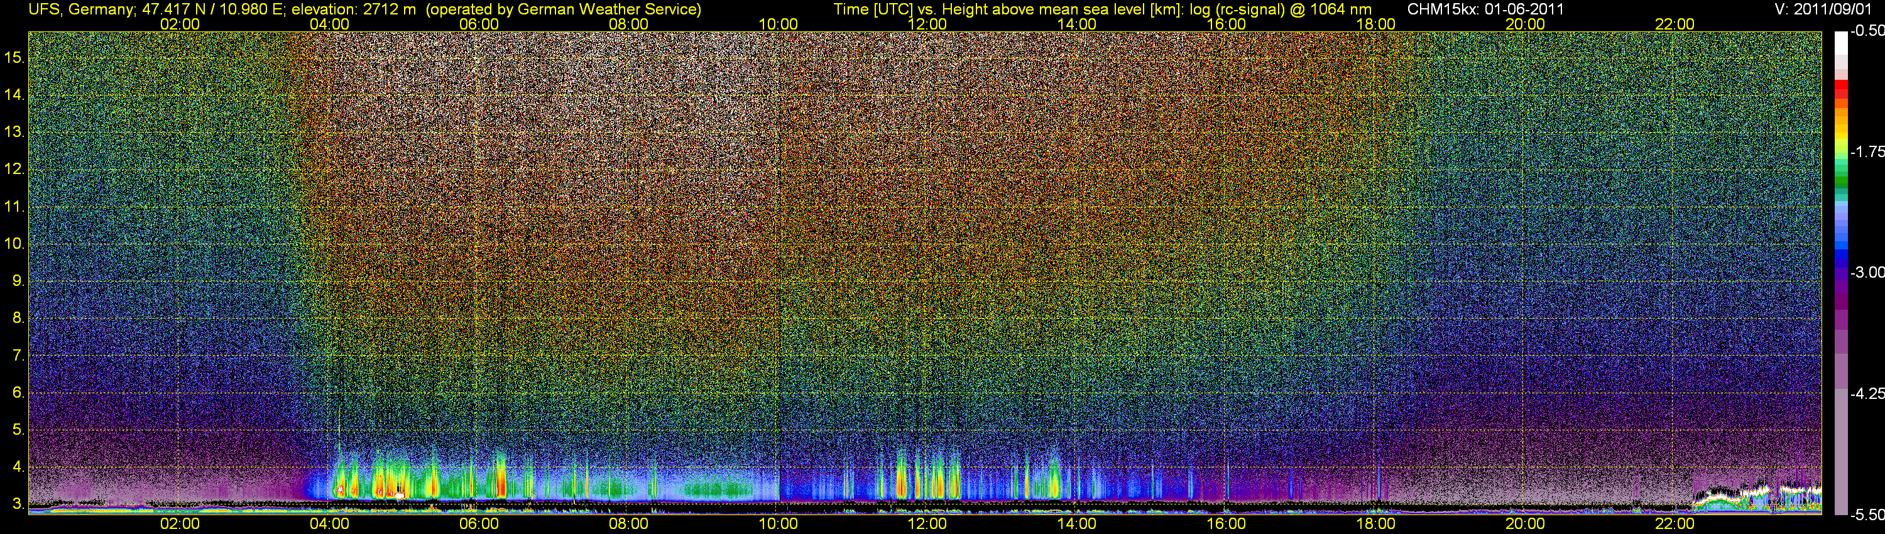Click the 18:00 label on top time axis
This screenshot has width=1885, height=534.
pos(1375,24)
